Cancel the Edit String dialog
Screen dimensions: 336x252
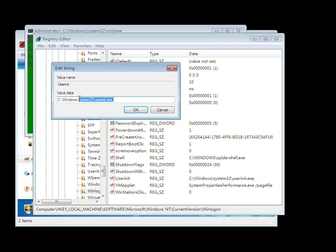pyautogui.click(x=162, y=110)
